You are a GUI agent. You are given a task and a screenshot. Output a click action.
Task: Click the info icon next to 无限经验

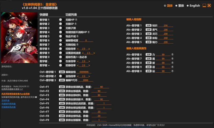pyautogui.click(x=77, y=44)
